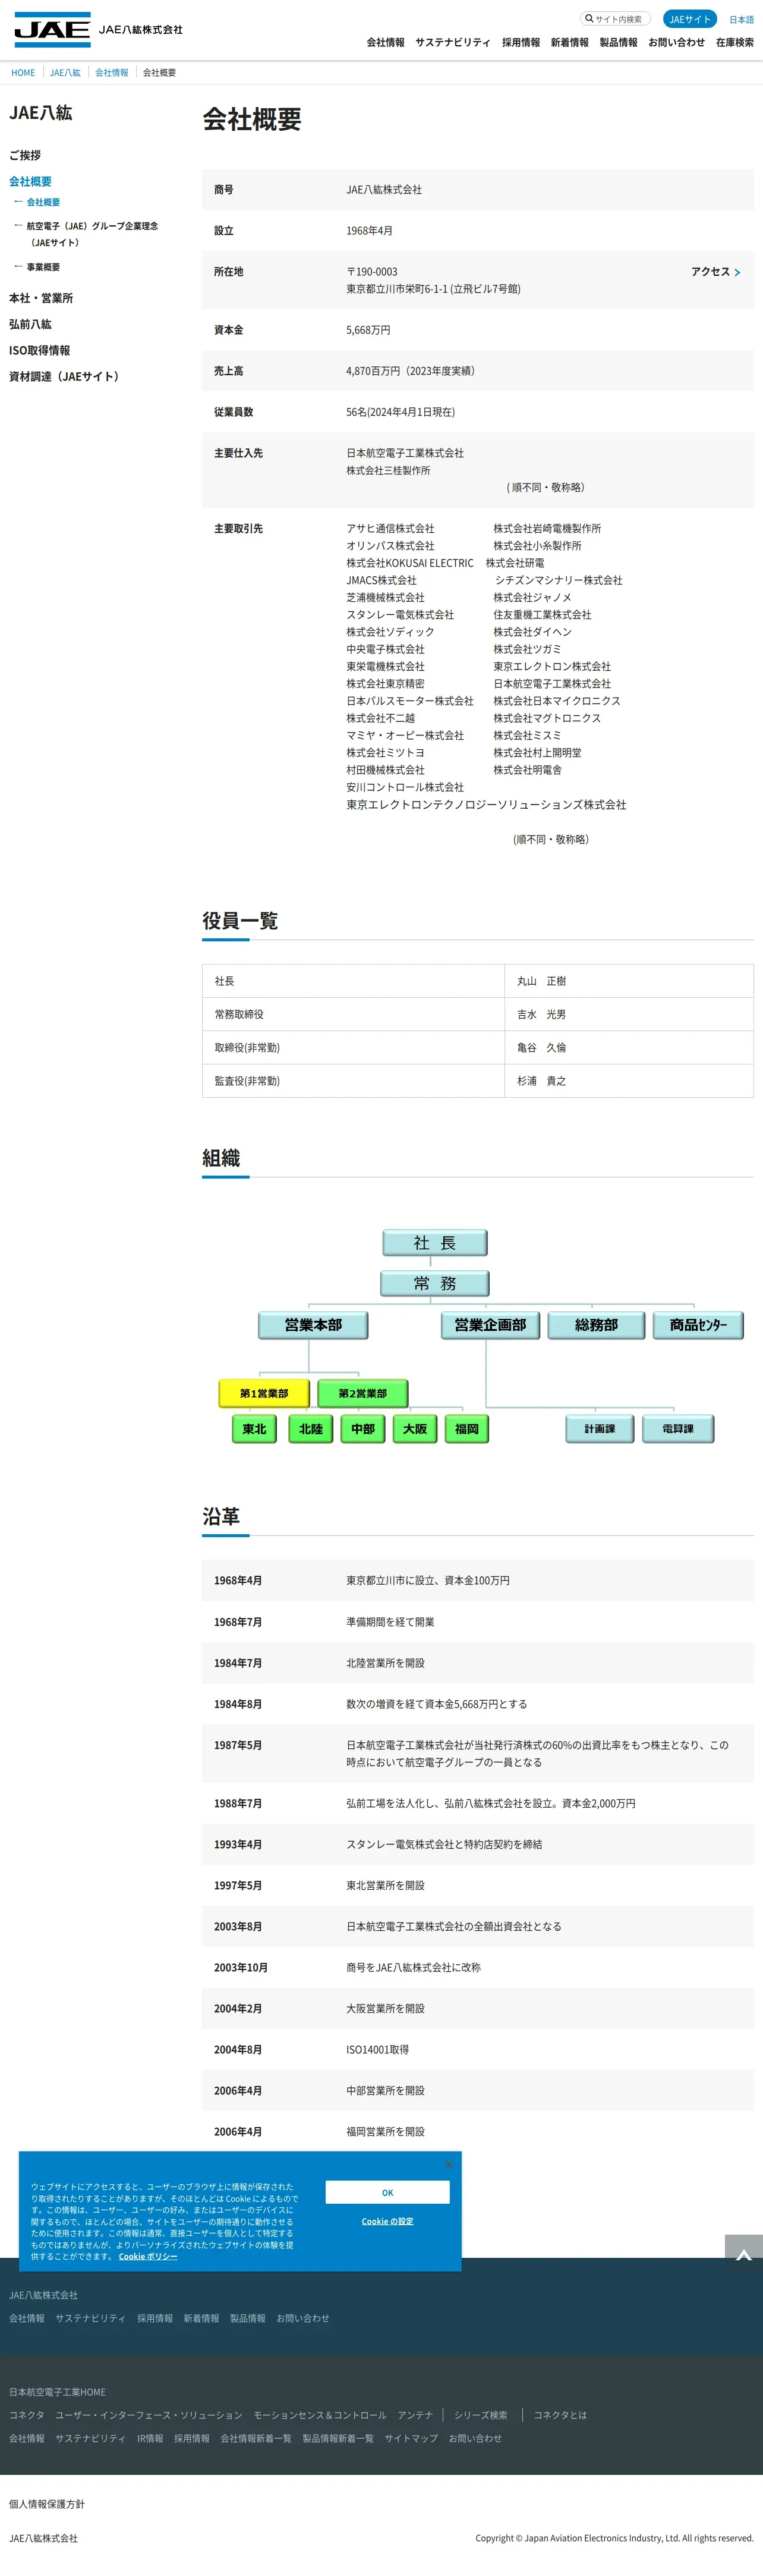Open 在庫検索 in top navigation
This screenshot has width=763, height=2576.
(x=735, y=42)
